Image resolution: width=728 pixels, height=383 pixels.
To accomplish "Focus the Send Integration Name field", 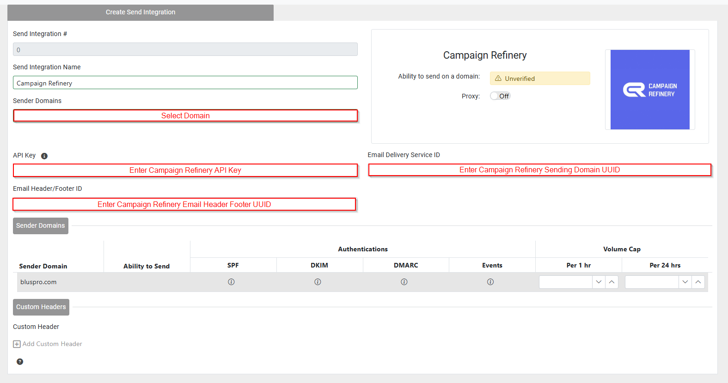I will click(185, 83).
